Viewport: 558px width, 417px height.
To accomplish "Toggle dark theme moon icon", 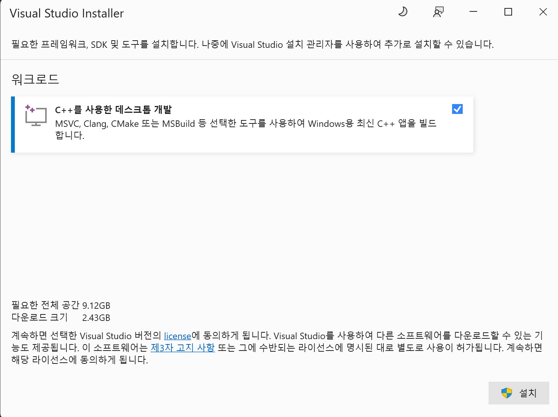I will (x=403, y=12).
